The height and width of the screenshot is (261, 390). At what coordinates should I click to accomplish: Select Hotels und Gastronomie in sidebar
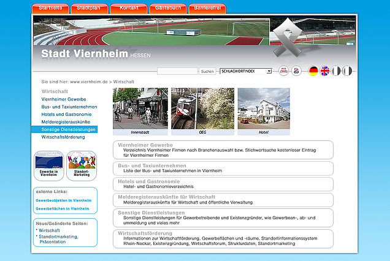click(x=66, y=115)
